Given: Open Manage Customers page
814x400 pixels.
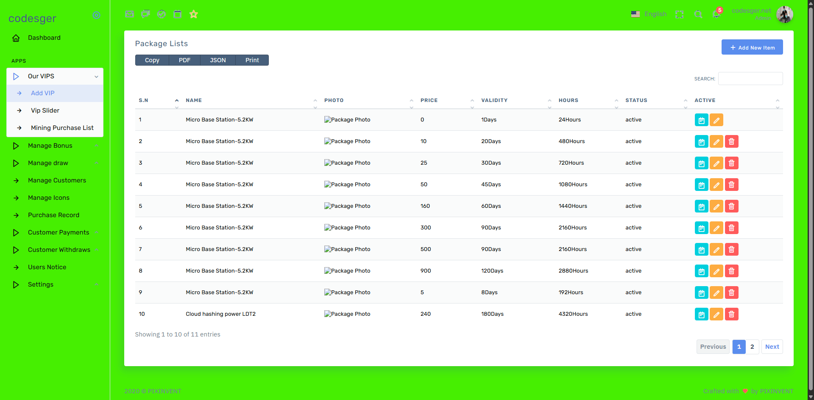Looking at the screenshot, I should (x=55, y=181).
